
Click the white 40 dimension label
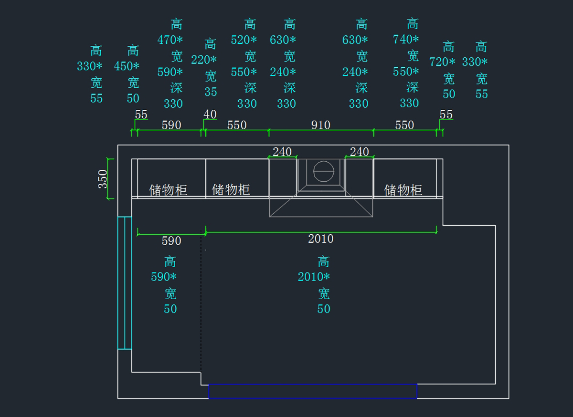coord(210,115)
